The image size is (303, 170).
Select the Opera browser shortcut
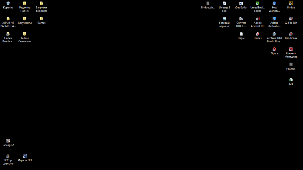[x=274, y=49]
